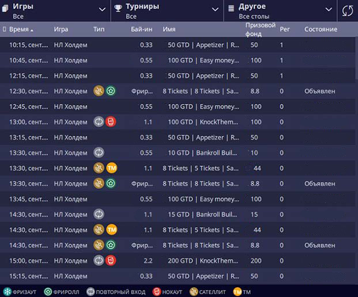Sort table by Рег column
The width and height of the screenshot is (358, 297).
tap(285, 29)
